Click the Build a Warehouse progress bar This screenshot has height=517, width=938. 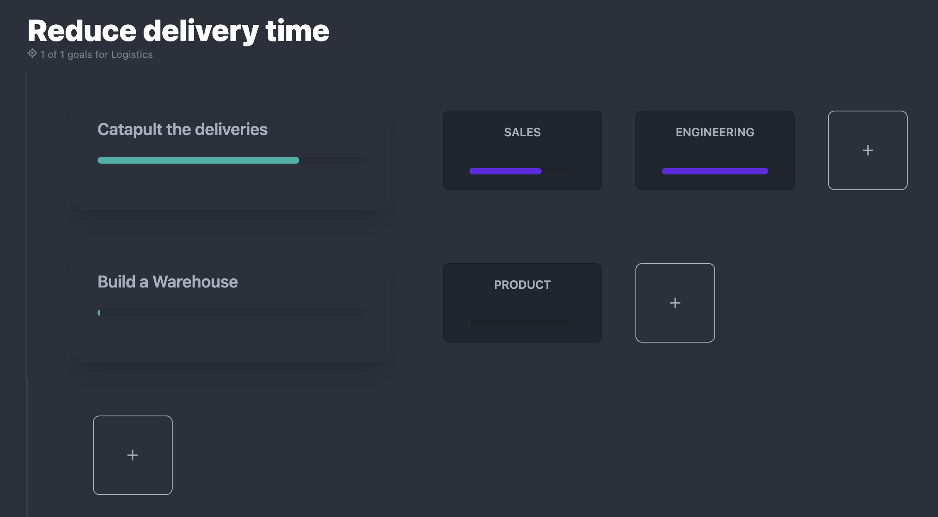(230, 313)
